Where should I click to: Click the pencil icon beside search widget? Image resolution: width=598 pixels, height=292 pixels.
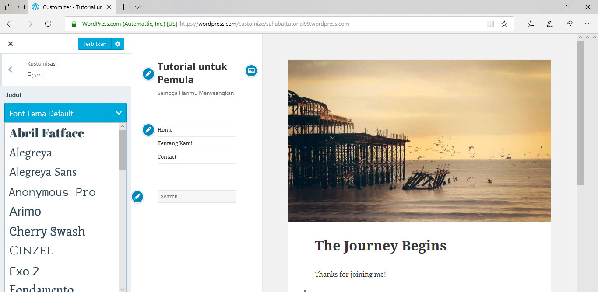pos(137,197)
